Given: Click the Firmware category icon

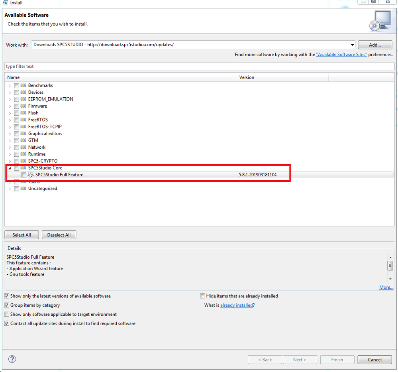Looking at the screenshot, I should [x=23, y=106].
